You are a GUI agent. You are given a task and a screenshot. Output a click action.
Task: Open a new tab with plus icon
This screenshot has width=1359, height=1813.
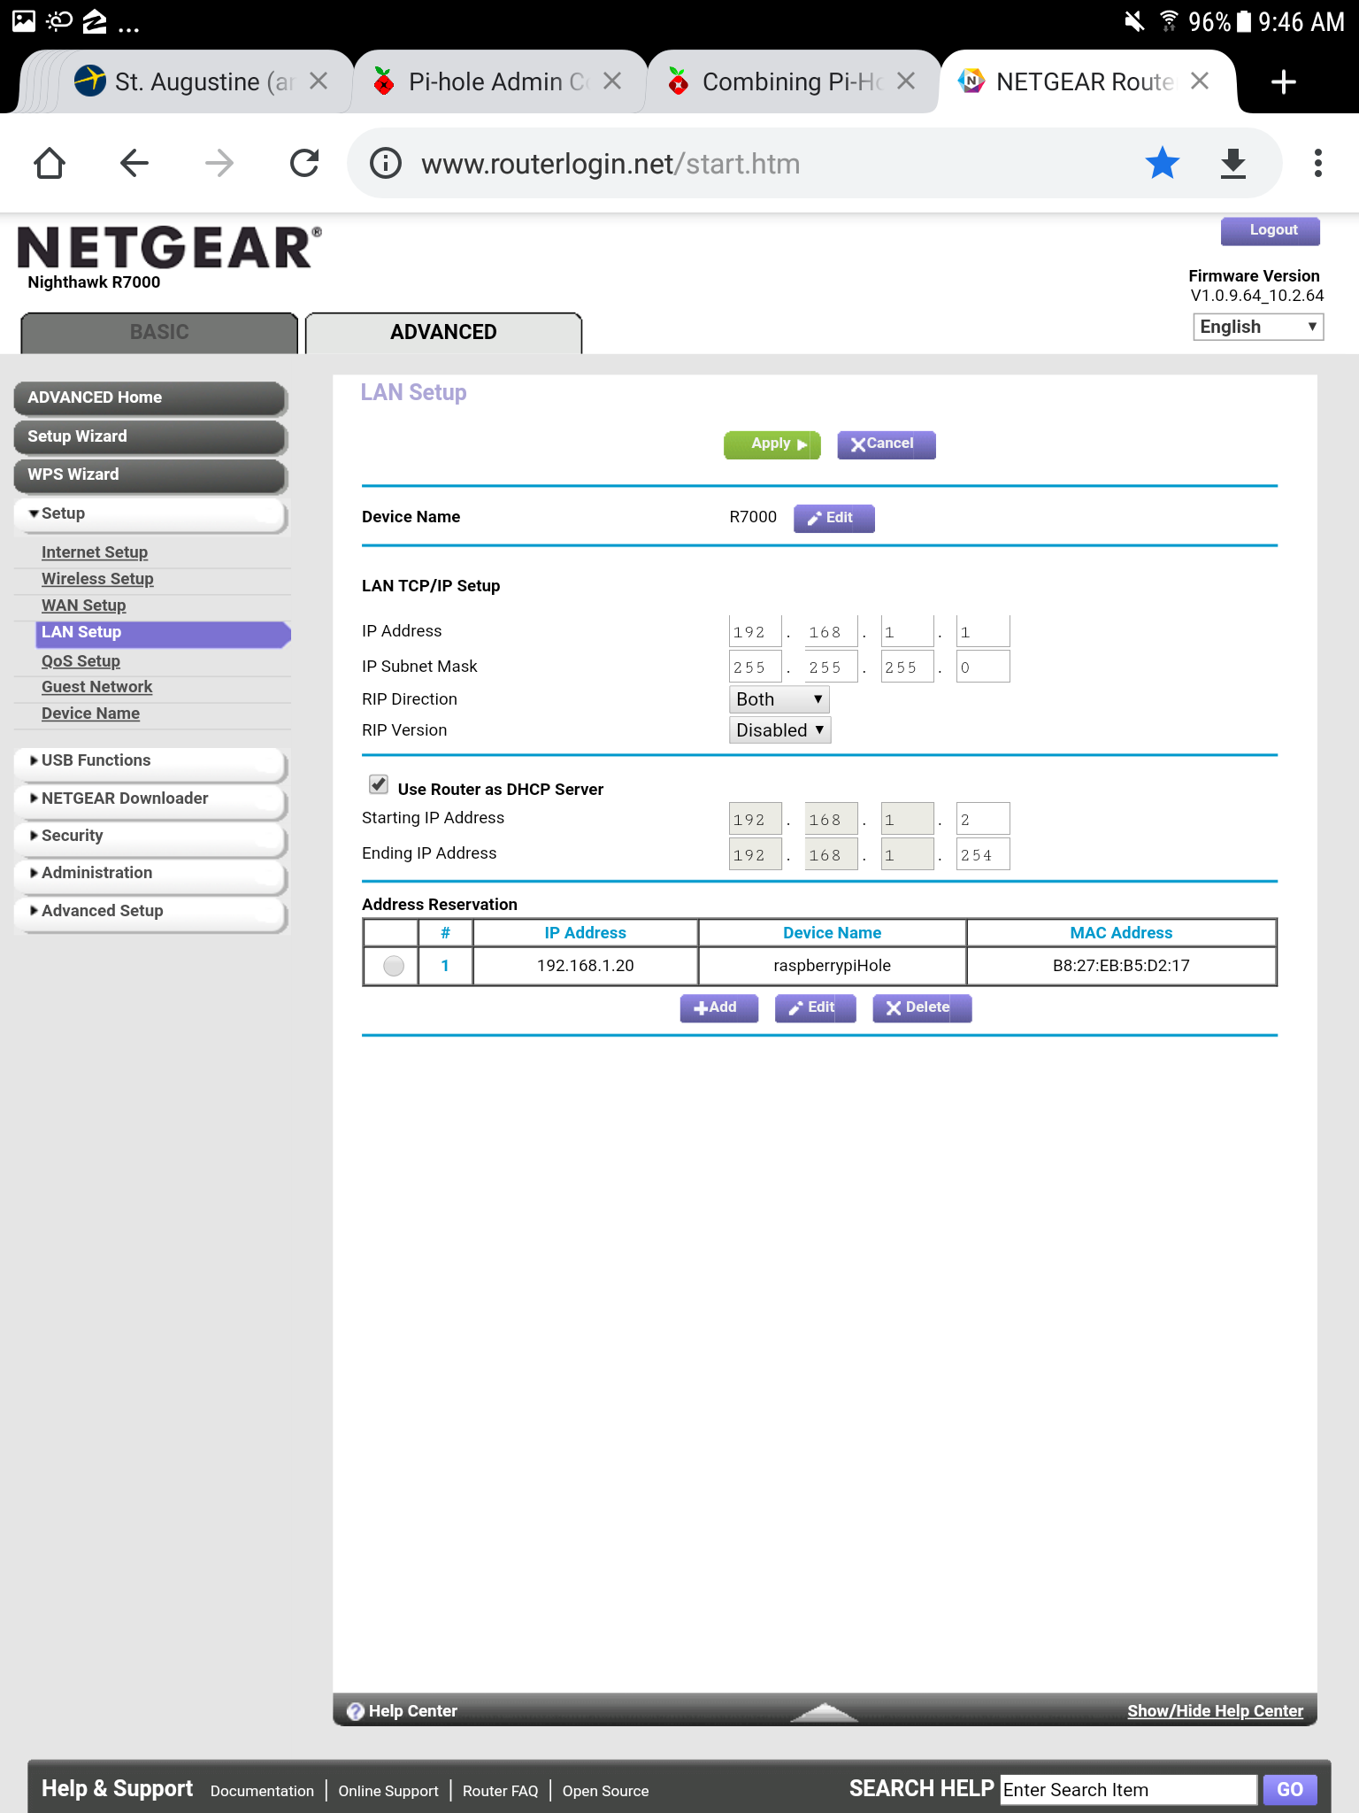[x=1283, y=82]
